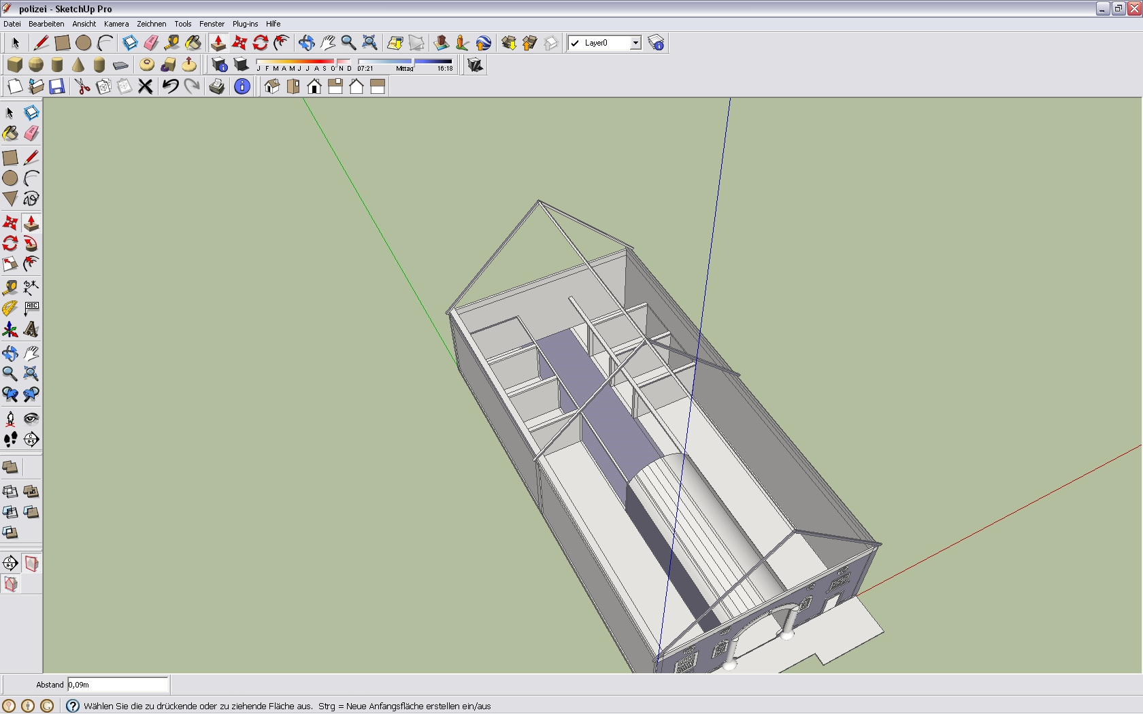
Task: Open the Hilfe menu
Action: [274, 24]
